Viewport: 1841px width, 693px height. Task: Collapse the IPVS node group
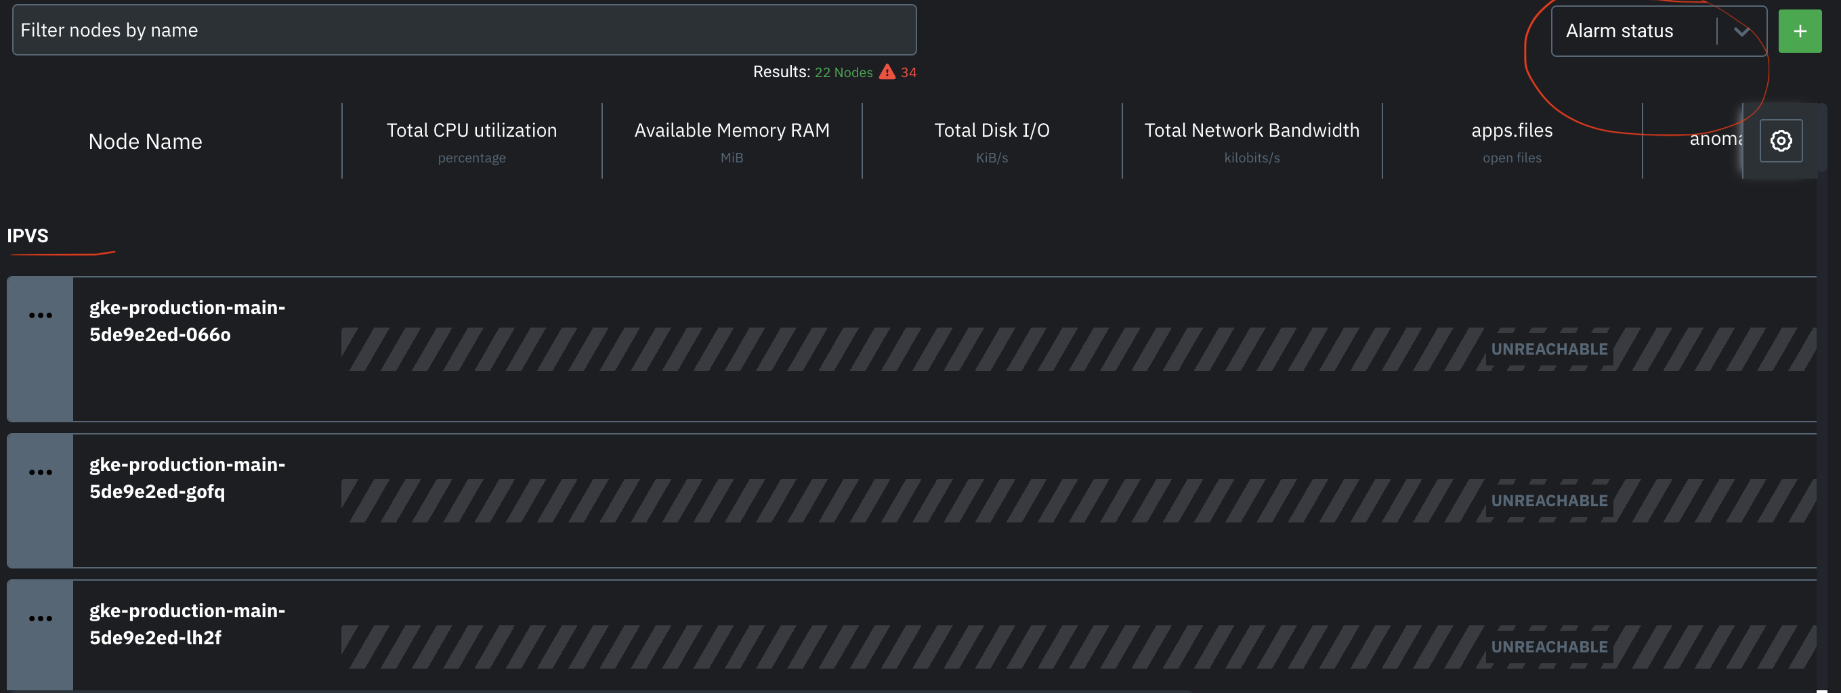pyautogui.click(x=28, y=236)
